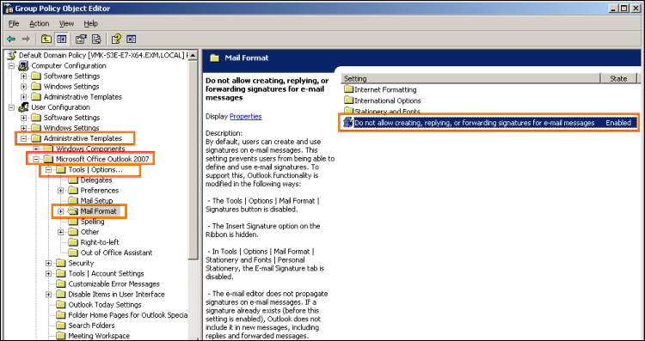Expand the Preferences folder node

[61, 190]
